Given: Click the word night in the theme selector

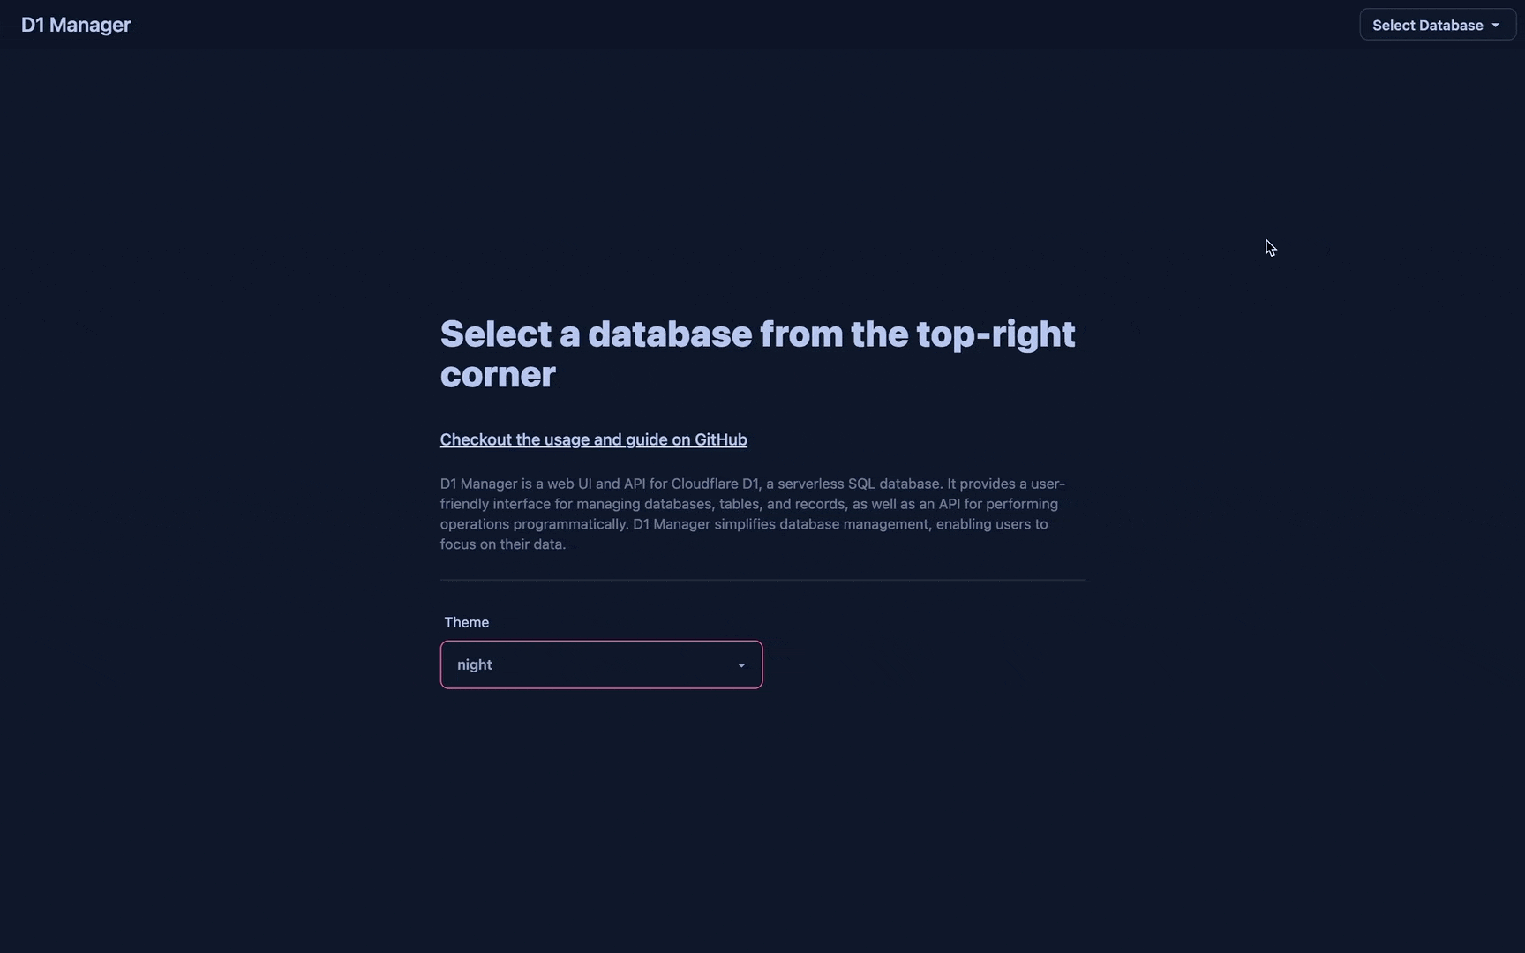Looking at the screenshot, I should (474, 664).
